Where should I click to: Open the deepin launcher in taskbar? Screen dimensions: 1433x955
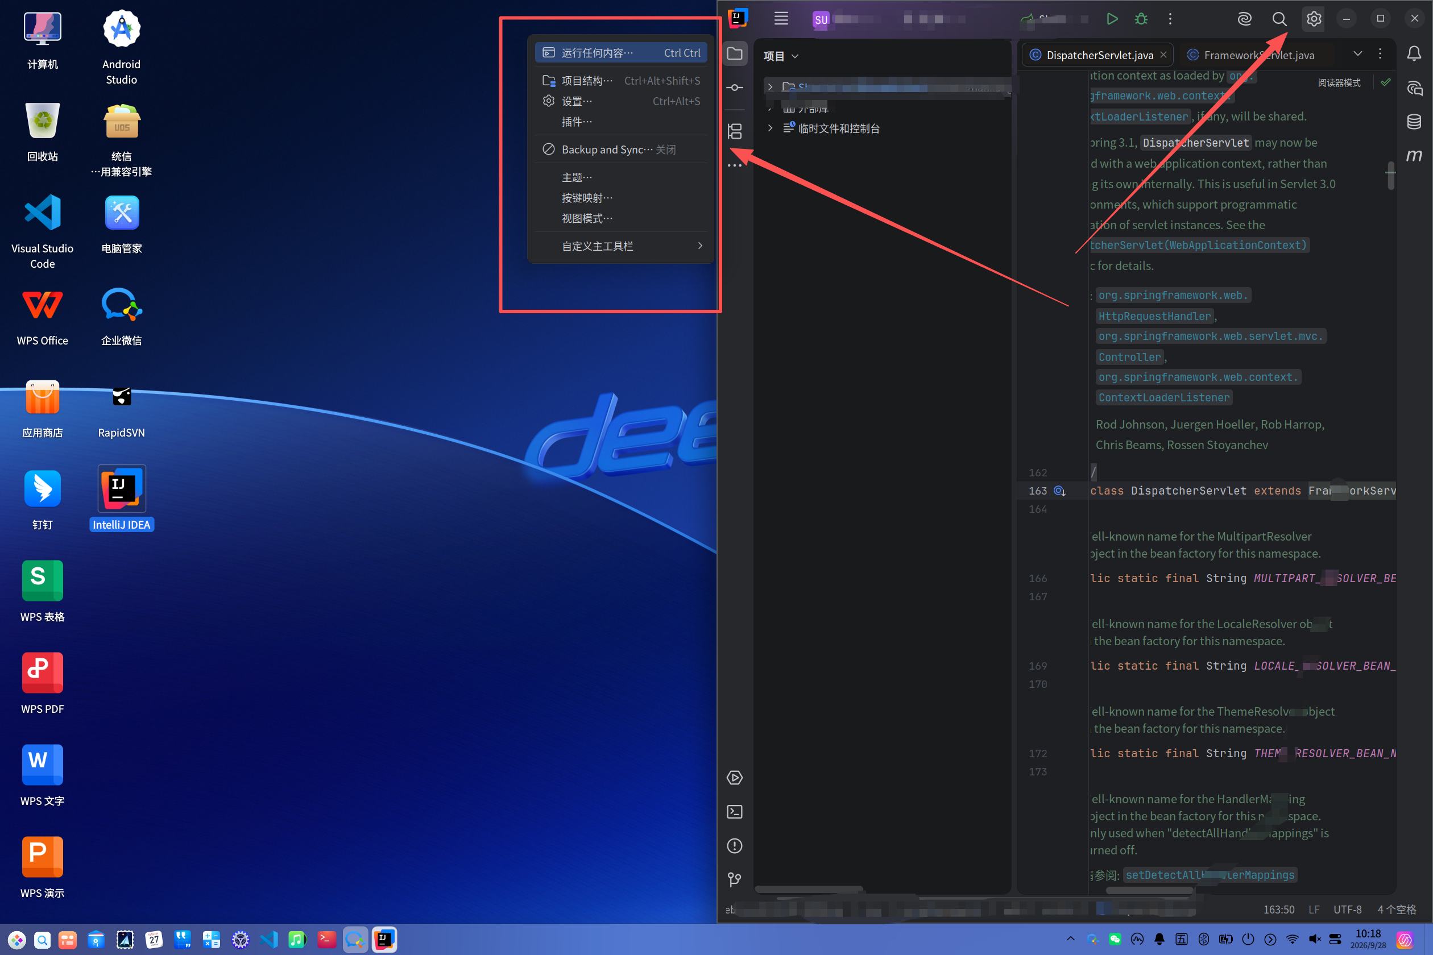coord(17,940)
